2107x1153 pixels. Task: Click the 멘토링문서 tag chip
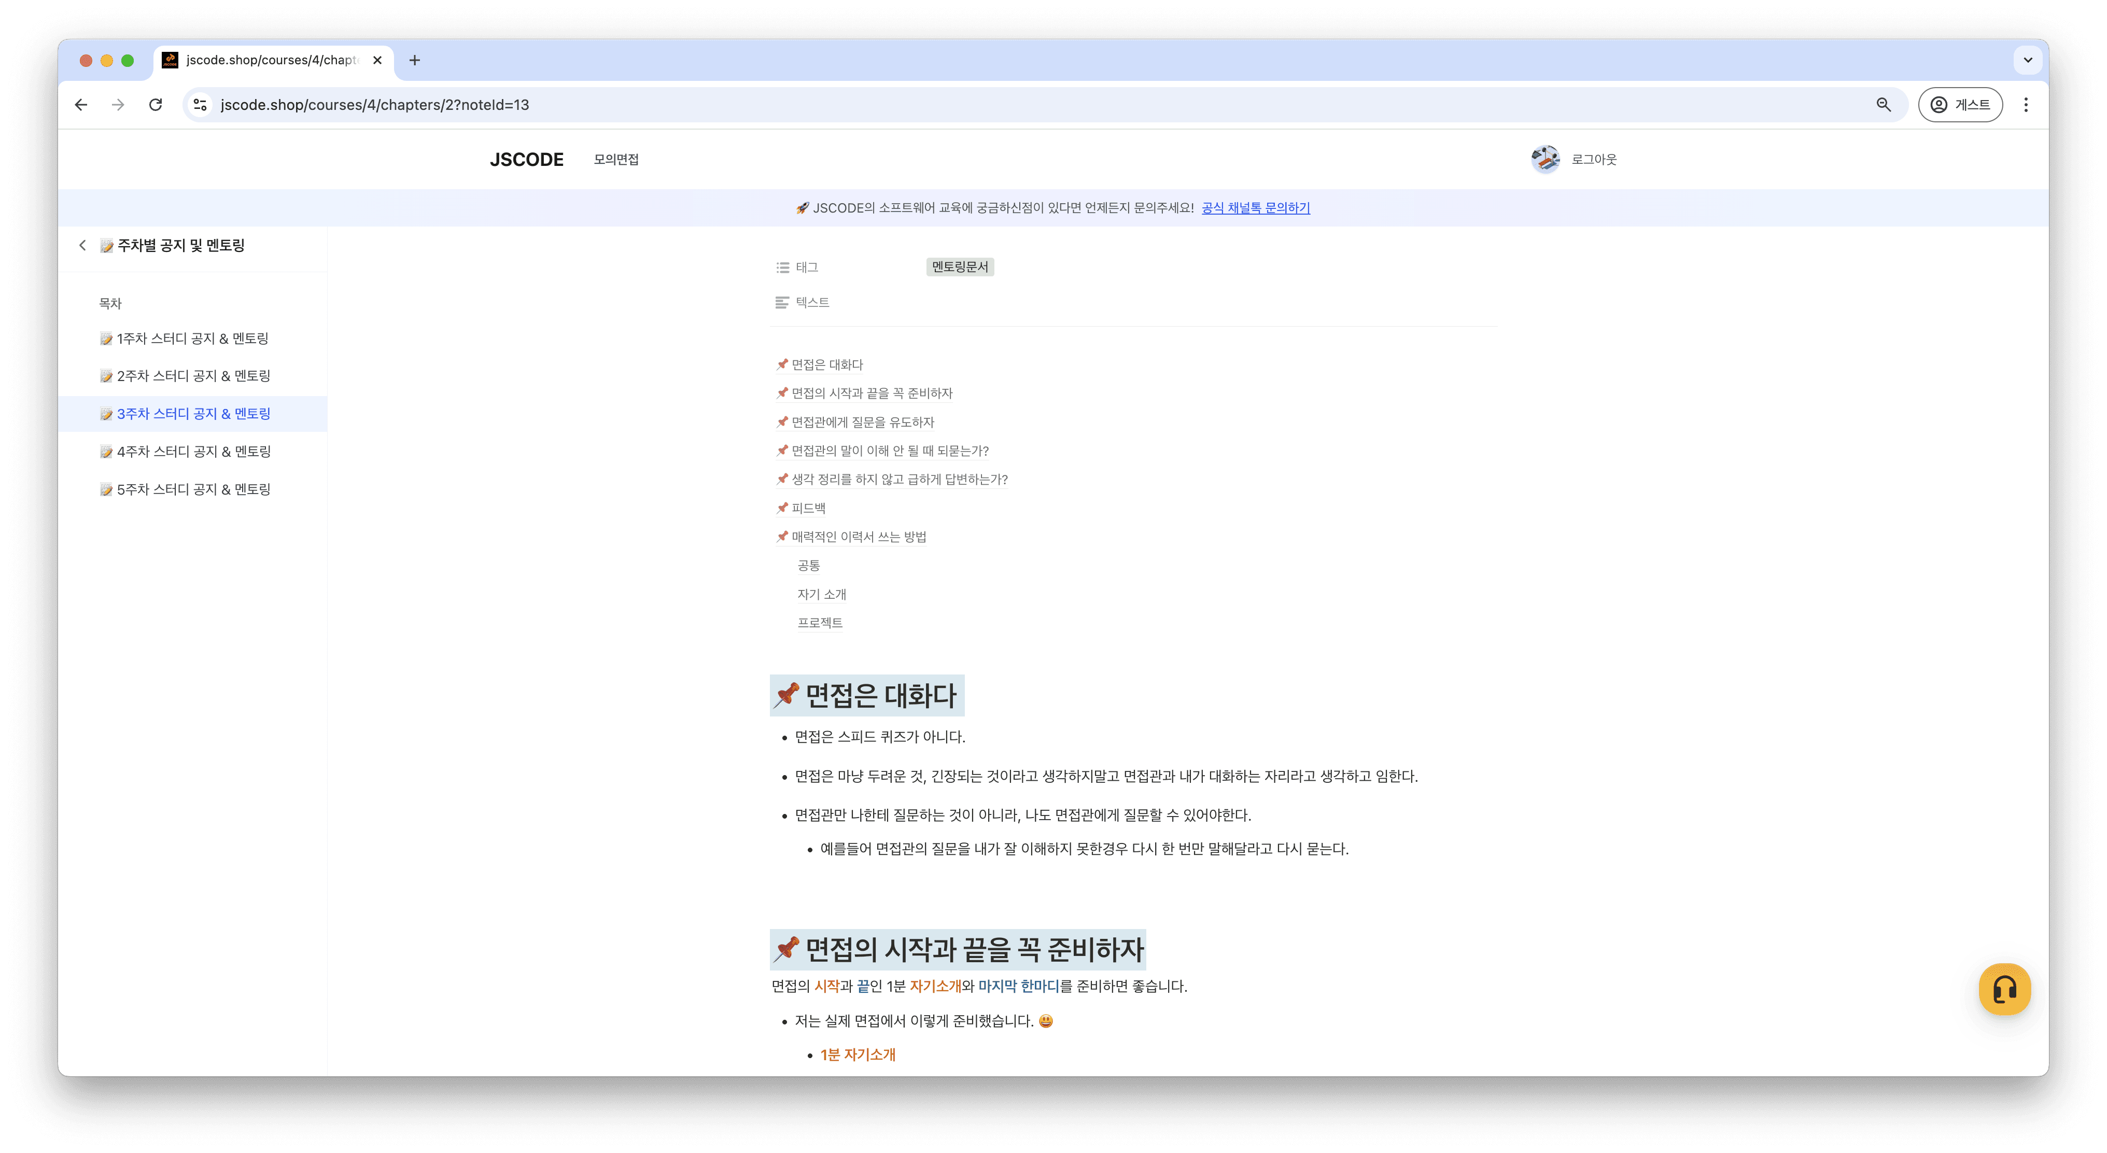960,266
